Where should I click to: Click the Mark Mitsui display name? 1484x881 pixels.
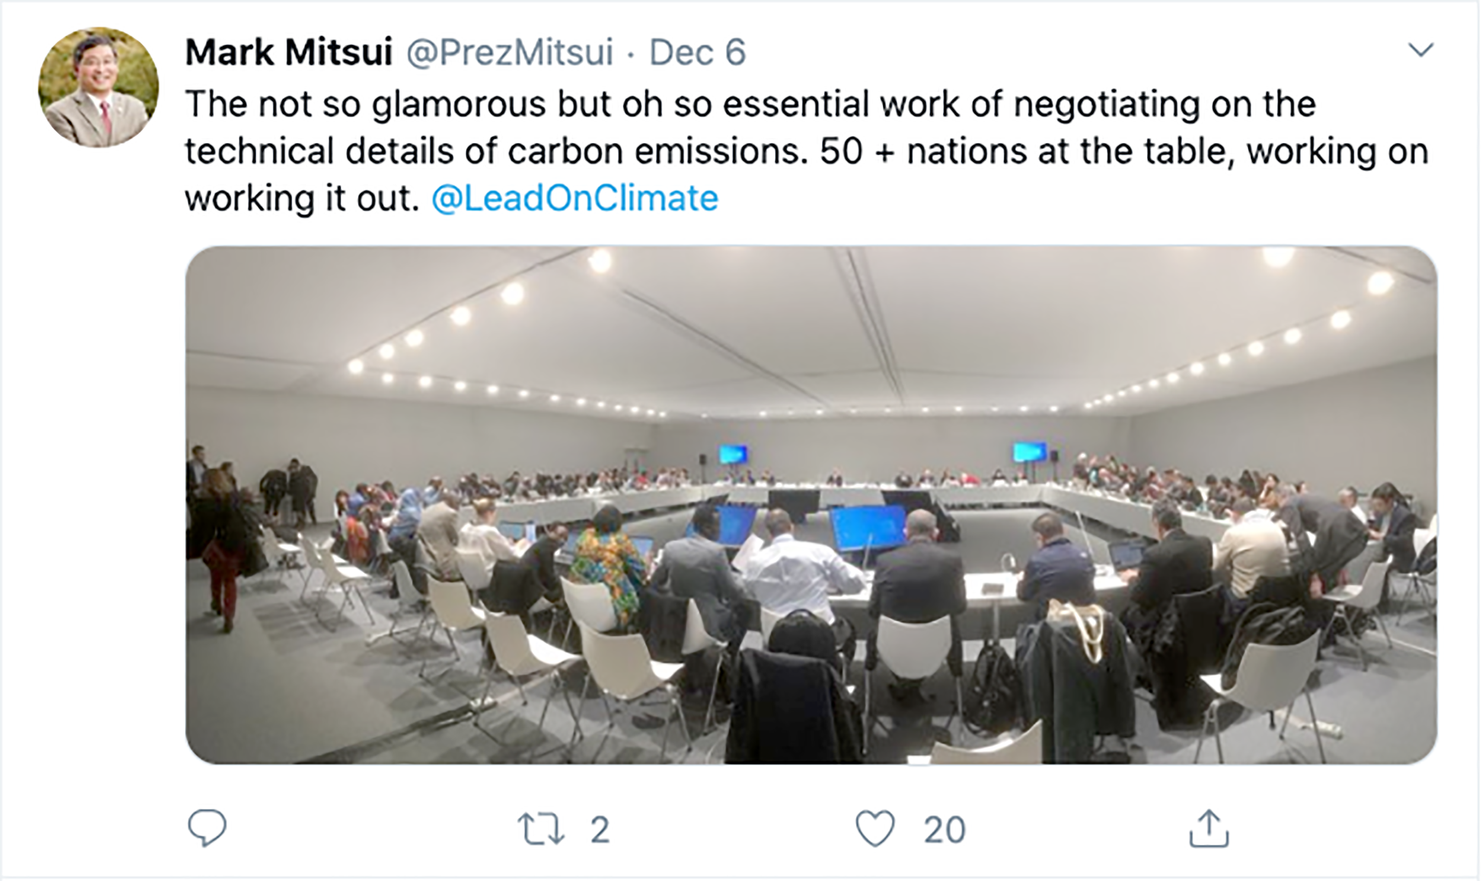click(289, 52)
